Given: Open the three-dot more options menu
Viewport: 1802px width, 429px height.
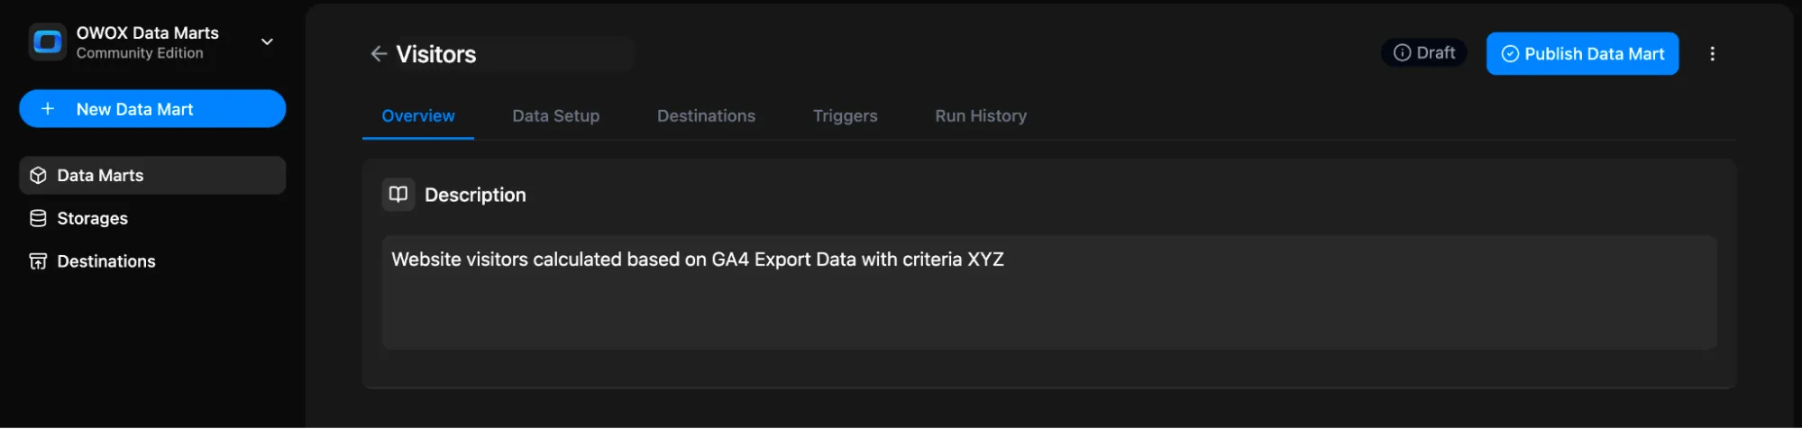Looking at the screenshot, I should tap(1712, 54).
